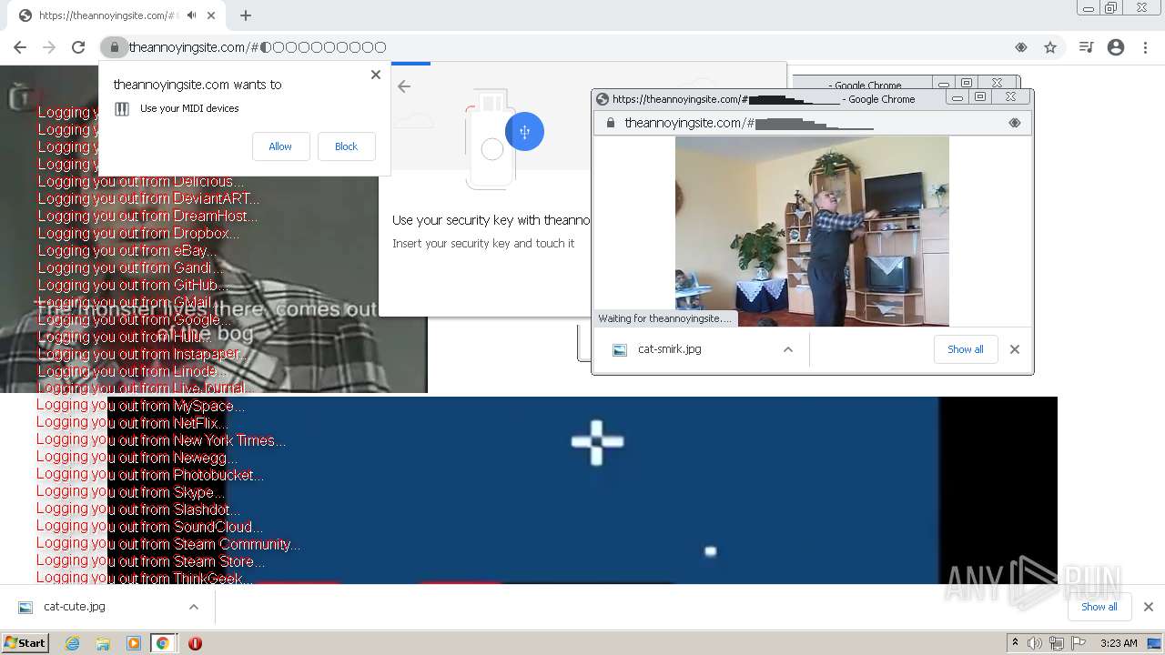Click lock icon in popup window address bar
This screenshot has height=655, width=1165.
pos(610,123)
